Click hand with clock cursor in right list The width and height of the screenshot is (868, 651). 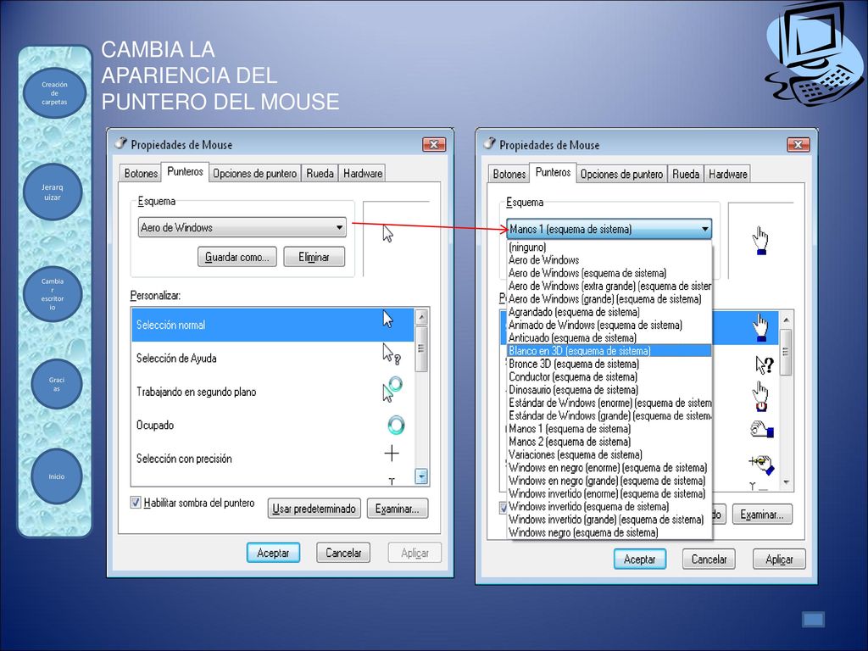760,396
